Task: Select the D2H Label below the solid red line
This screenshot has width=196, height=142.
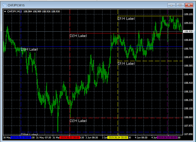Action: tap(78, 36)
